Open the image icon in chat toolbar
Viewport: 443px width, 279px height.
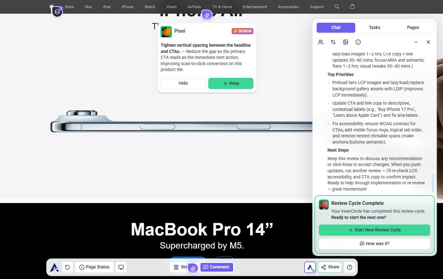coord(346,42)
